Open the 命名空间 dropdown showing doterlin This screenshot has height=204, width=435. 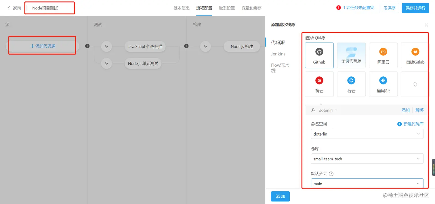tap(367, 134)
